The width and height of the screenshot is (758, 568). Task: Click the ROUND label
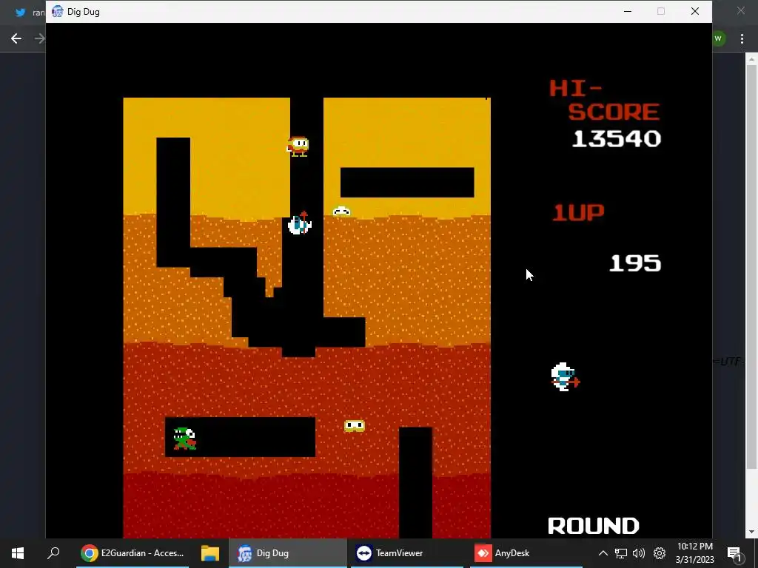pyautogui.click(x=594, y=526)
